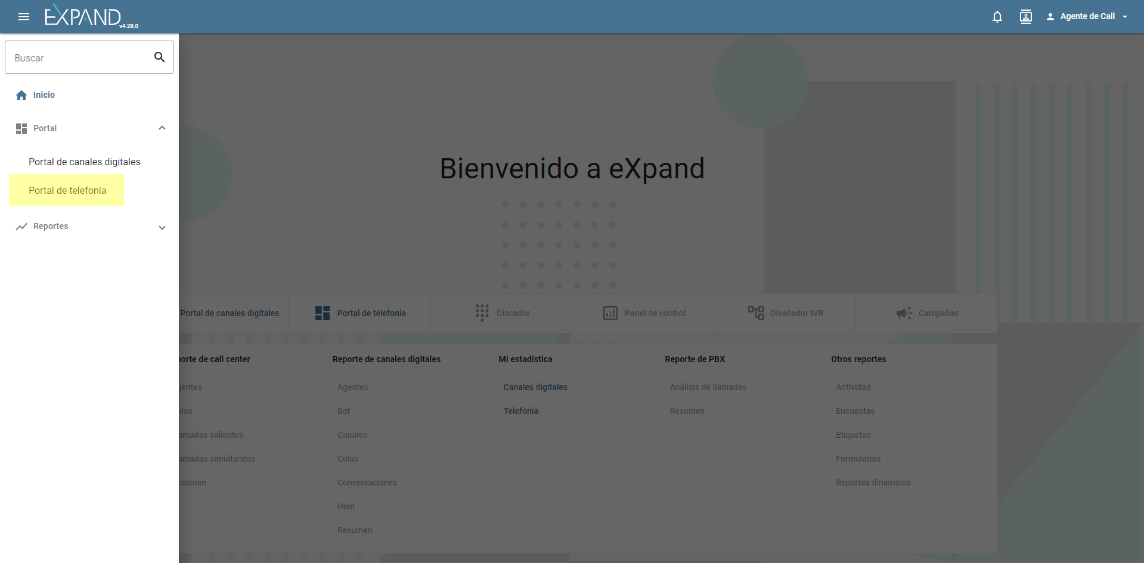The image size is (1144, 563).
Task: Select Portal in the sidebar menu
Action: 45,128
